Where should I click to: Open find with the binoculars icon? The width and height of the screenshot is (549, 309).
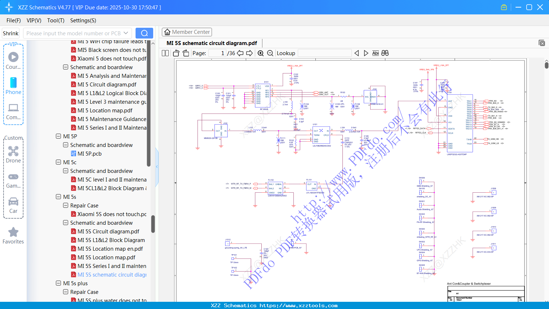click(x=385, y=53)
